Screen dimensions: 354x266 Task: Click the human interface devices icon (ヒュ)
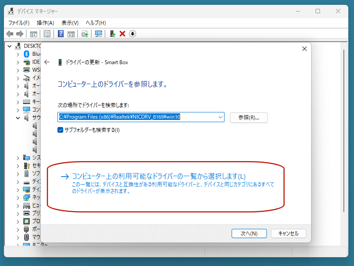coord(27,206)
